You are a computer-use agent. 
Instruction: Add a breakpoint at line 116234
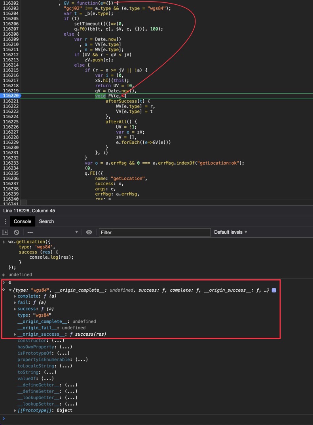[x=10, y=168]
